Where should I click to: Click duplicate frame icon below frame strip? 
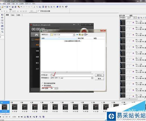coord(28,117)
